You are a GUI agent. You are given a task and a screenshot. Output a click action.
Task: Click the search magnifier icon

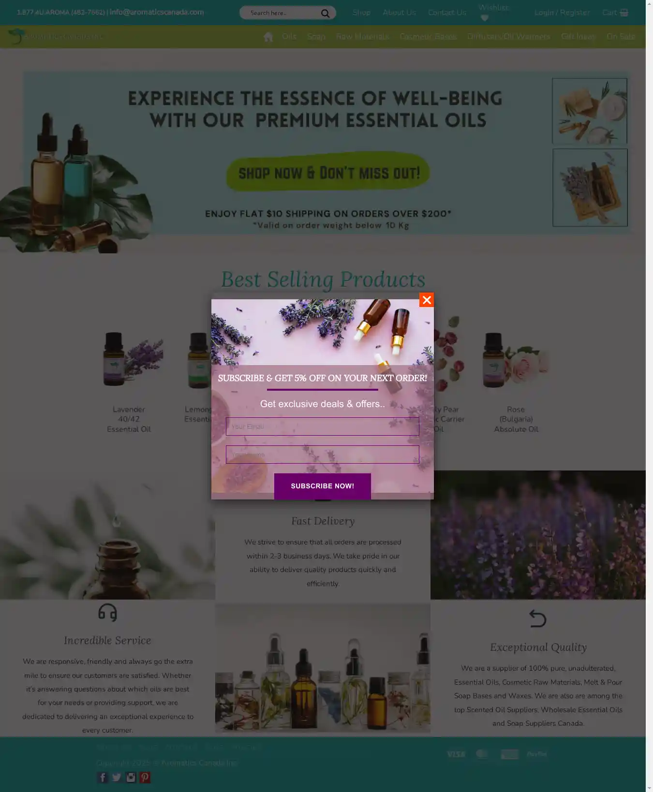[325, 13]
